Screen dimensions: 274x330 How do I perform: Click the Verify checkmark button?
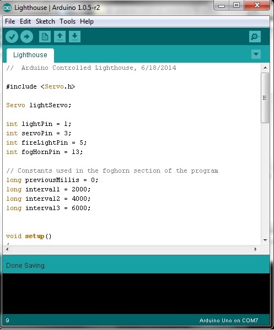pos(12,37)
